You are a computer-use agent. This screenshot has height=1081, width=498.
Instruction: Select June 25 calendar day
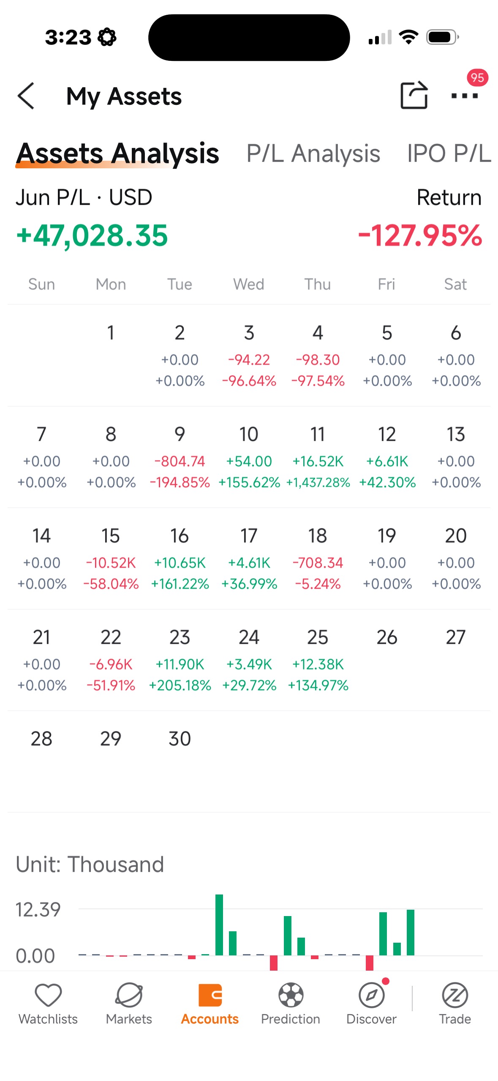tap(318, 661)
